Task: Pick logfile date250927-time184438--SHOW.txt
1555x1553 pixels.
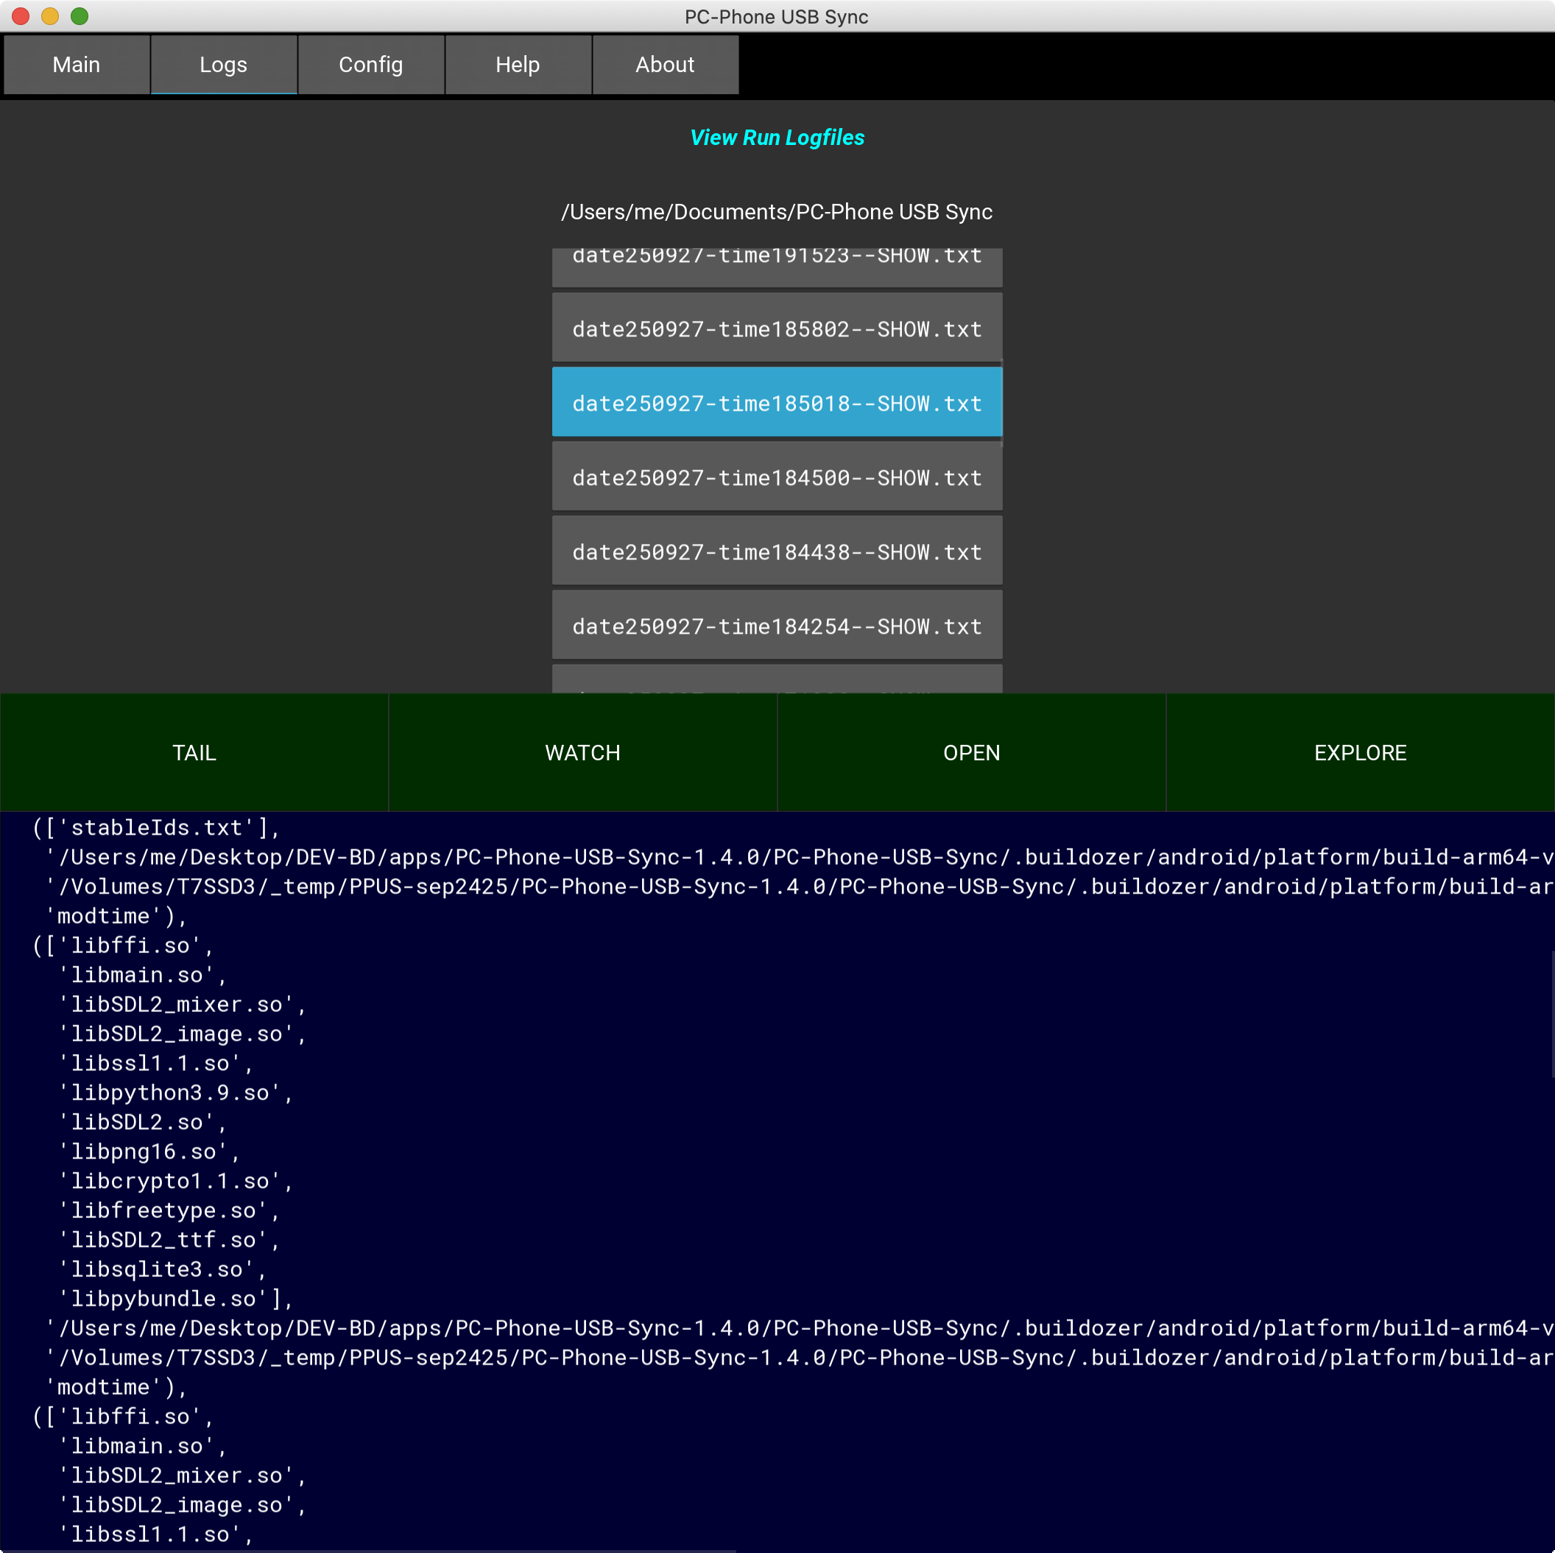Action: coord(777,552)
